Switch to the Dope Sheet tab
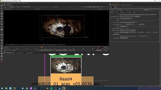 coord(29,53)
